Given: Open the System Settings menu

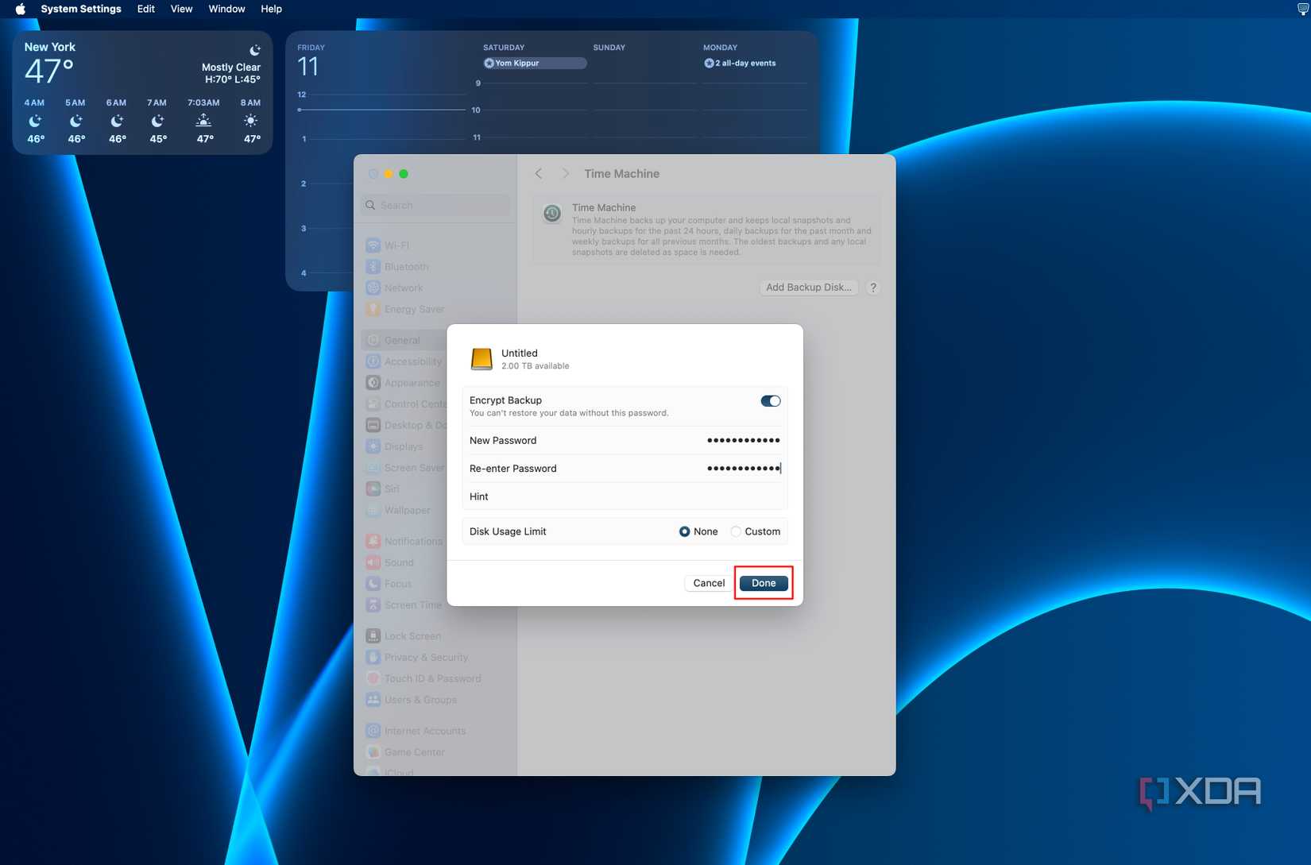Looking at the screenshot, I should click(x=81, y=9).
